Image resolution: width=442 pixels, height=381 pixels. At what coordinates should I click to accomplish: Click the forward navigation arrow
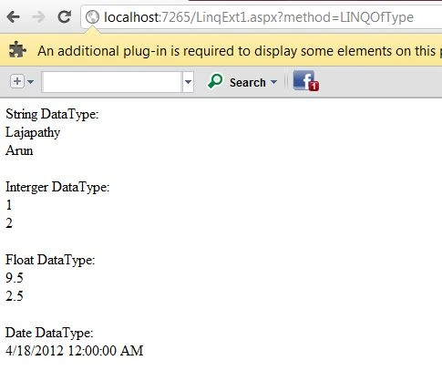pyautogui.click(x=38, y=17)
